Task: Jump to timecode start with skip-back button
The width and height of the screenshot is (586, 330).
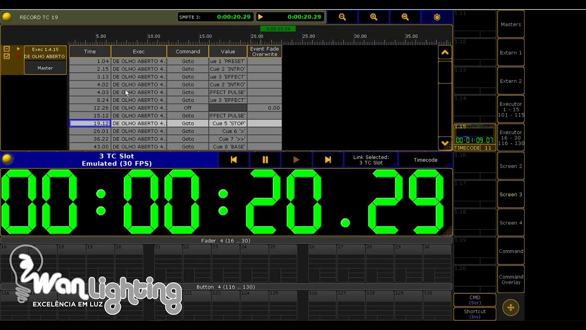Action: 233,160
